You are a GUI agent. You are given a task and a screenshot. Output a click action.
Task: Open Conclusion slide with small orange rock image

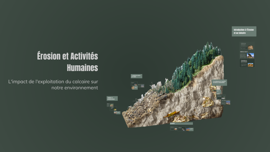tap(174, 129)
